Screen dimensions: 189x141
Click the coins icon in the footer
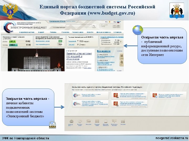click(x=88, y=121)
